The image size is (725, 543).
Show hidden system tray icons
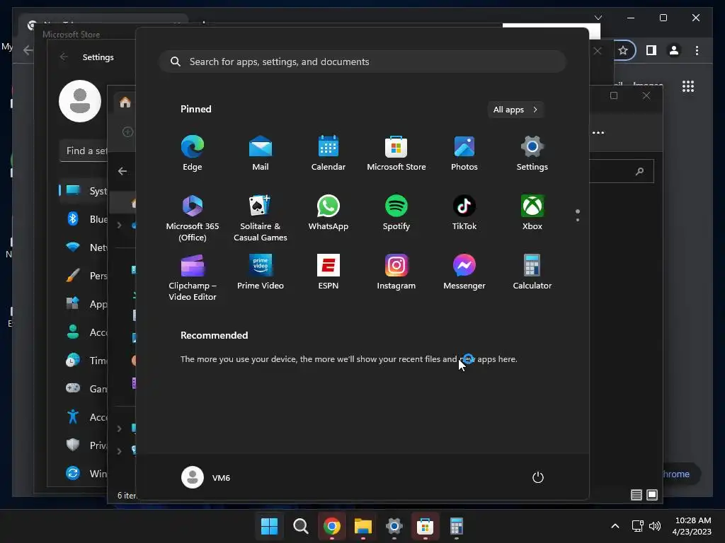tap(615, 526)
